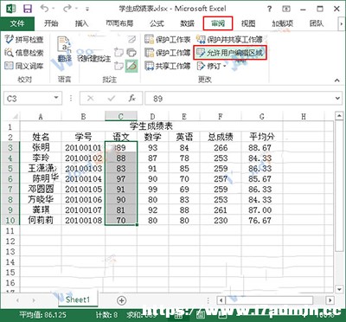This screenshot has width=346, height=322.
Task: Go to the previous comment
Action: (x=119, y=53)
